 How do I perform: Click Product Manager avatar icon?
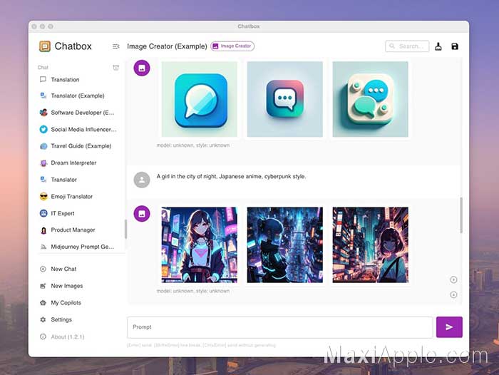[43, 230]
